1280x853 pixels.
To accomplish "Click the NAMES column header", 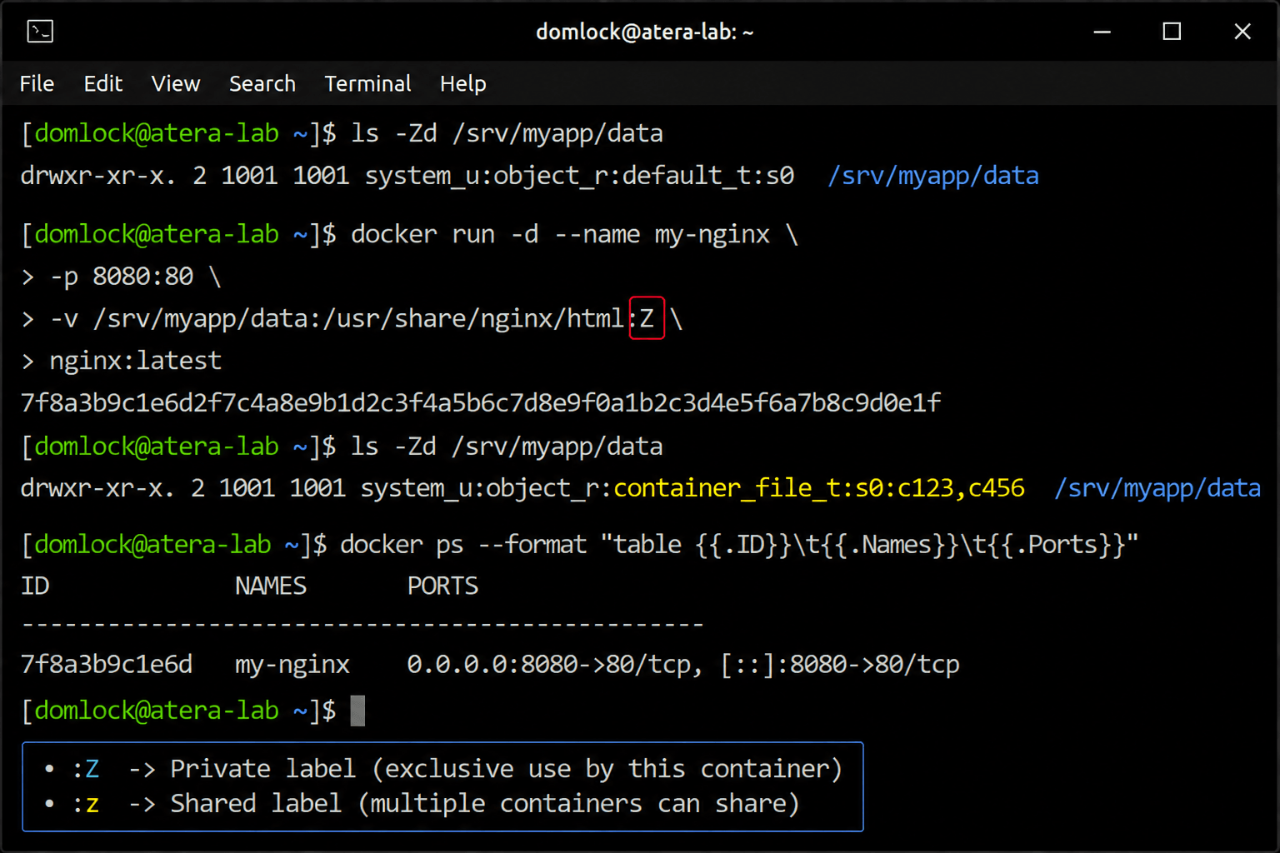I will point(270,586).
